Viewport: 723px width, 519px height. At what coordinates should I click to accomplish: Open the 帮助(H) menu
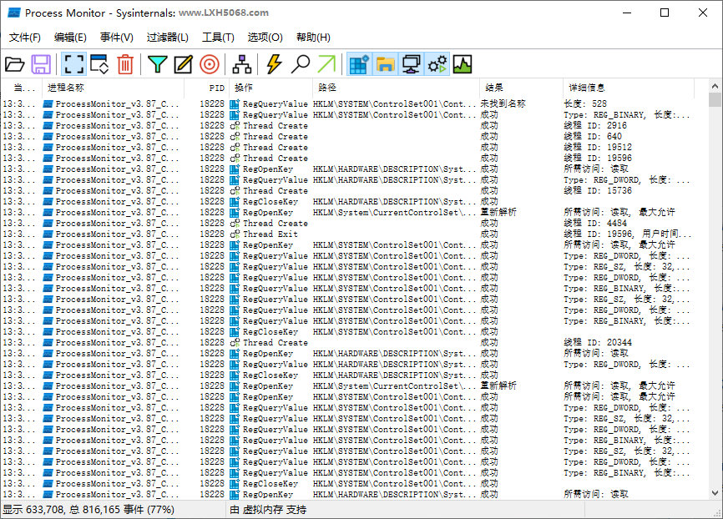tap(314, 38)
